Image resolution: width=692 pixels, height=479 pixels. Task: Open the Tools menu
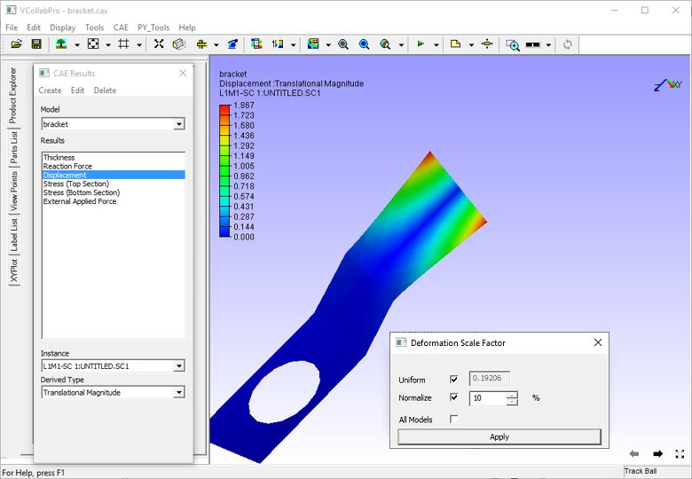coord(94,27)
